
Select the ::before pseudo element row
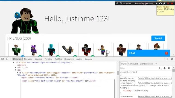coord(21,65)
